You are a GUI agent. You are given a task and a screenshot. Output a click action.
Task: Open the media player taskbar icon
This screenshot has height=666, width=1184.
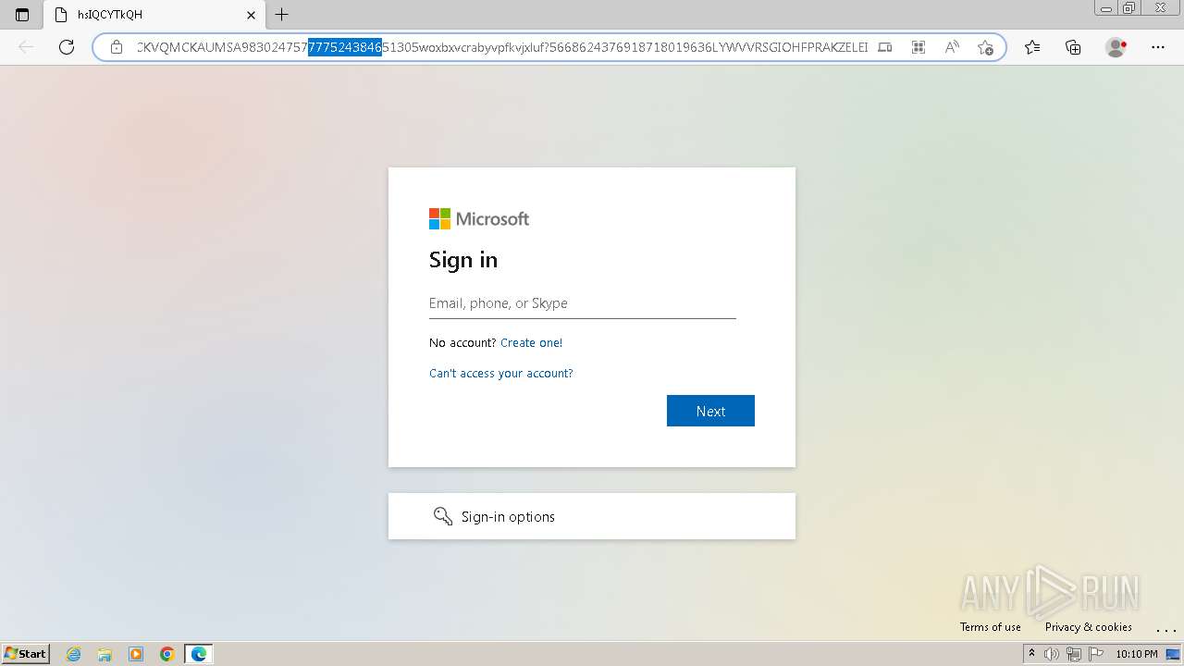tap(136, 654)
